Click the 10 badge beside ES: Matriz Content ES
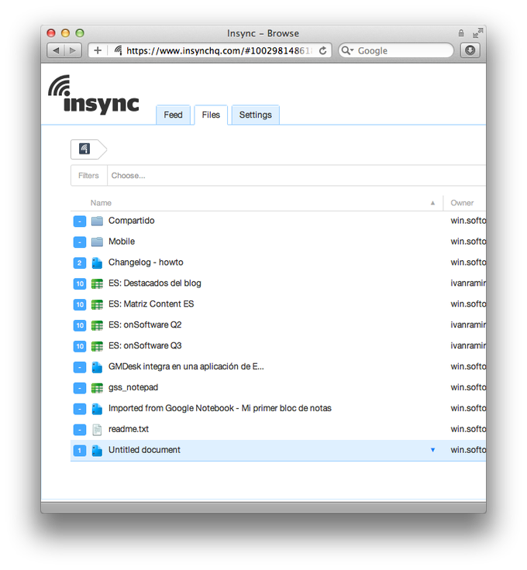Image resolution: width=527 pixels, height=570 pixels. (80, 304)
